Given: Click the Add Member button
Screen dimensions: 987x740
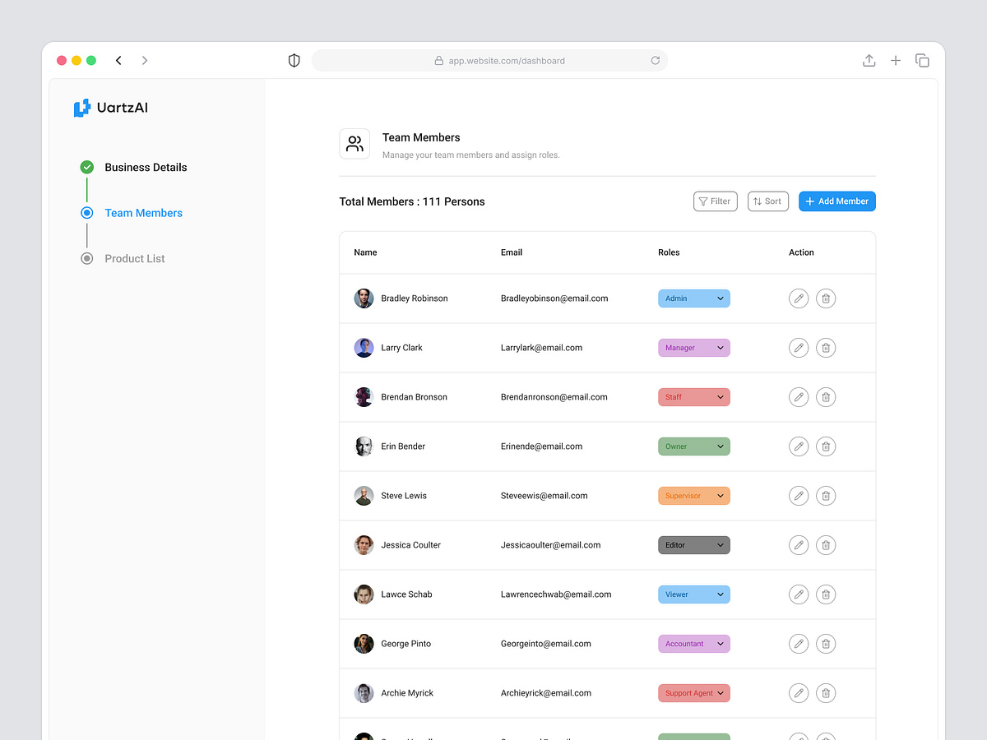Looking at the screenshot, I should [836, 201].
